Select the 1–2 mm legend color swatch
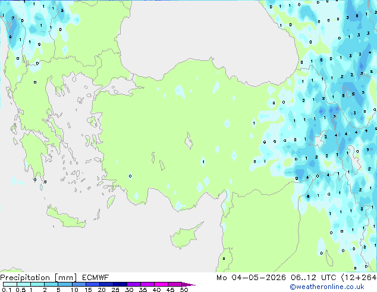 pyautogui.click(x=37, y=284)
